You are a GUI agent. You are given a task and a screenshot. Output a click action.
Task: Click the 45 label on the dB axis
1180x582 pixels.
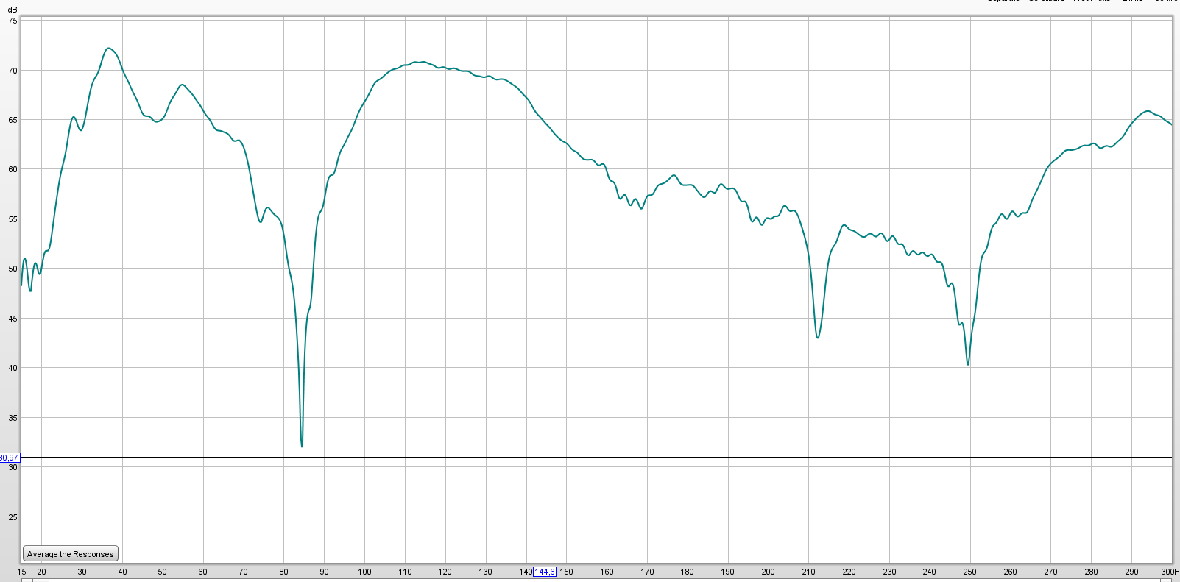pos(13,319)
